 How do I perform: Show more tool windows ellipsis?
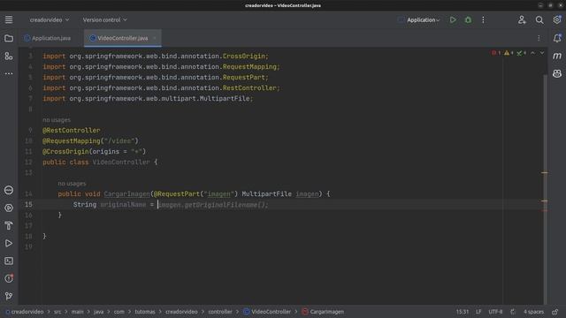coord(9,73)
